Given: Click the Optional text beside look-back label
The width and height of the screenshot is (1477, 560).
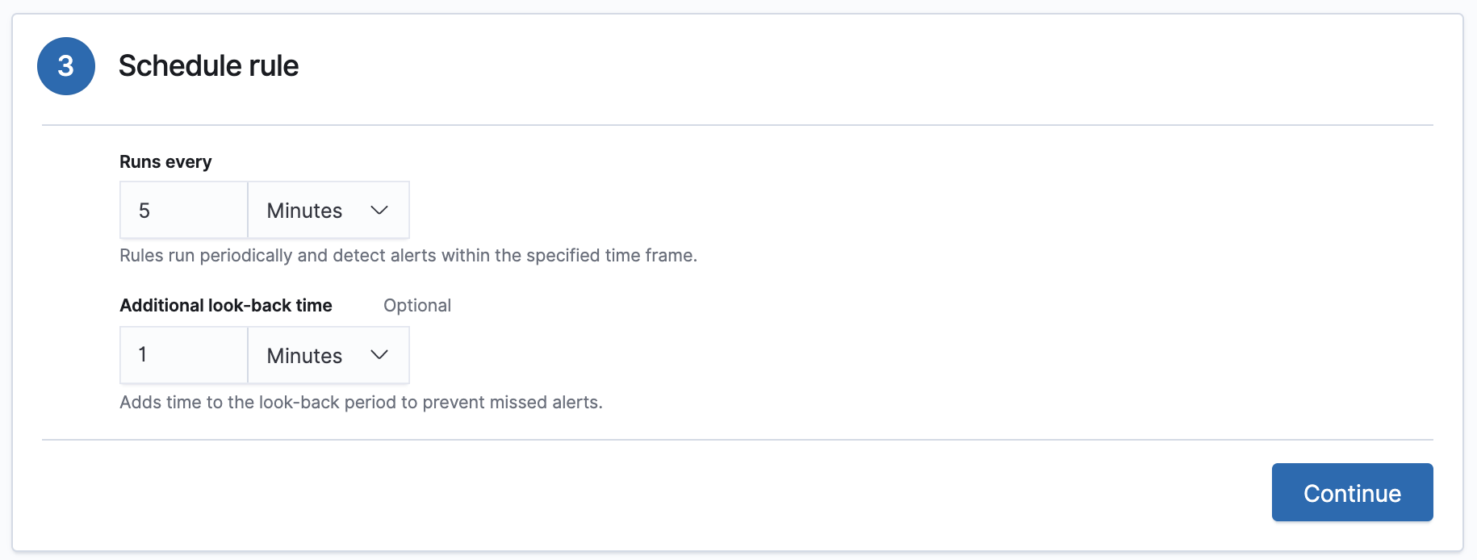Looking at the screenshot, I should click(x=417, y=306).
